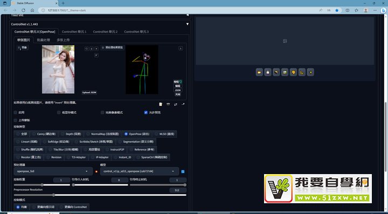Click the Preprocessor Resolution slider

tap(100, 195)
